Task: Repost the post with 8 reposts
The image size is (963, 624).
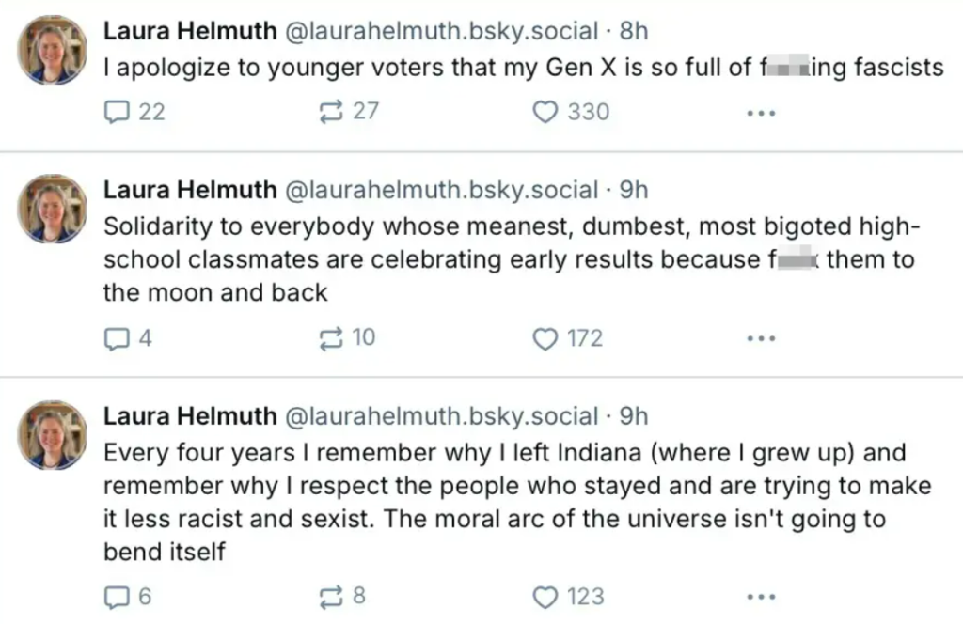Action: pos(332,597)
